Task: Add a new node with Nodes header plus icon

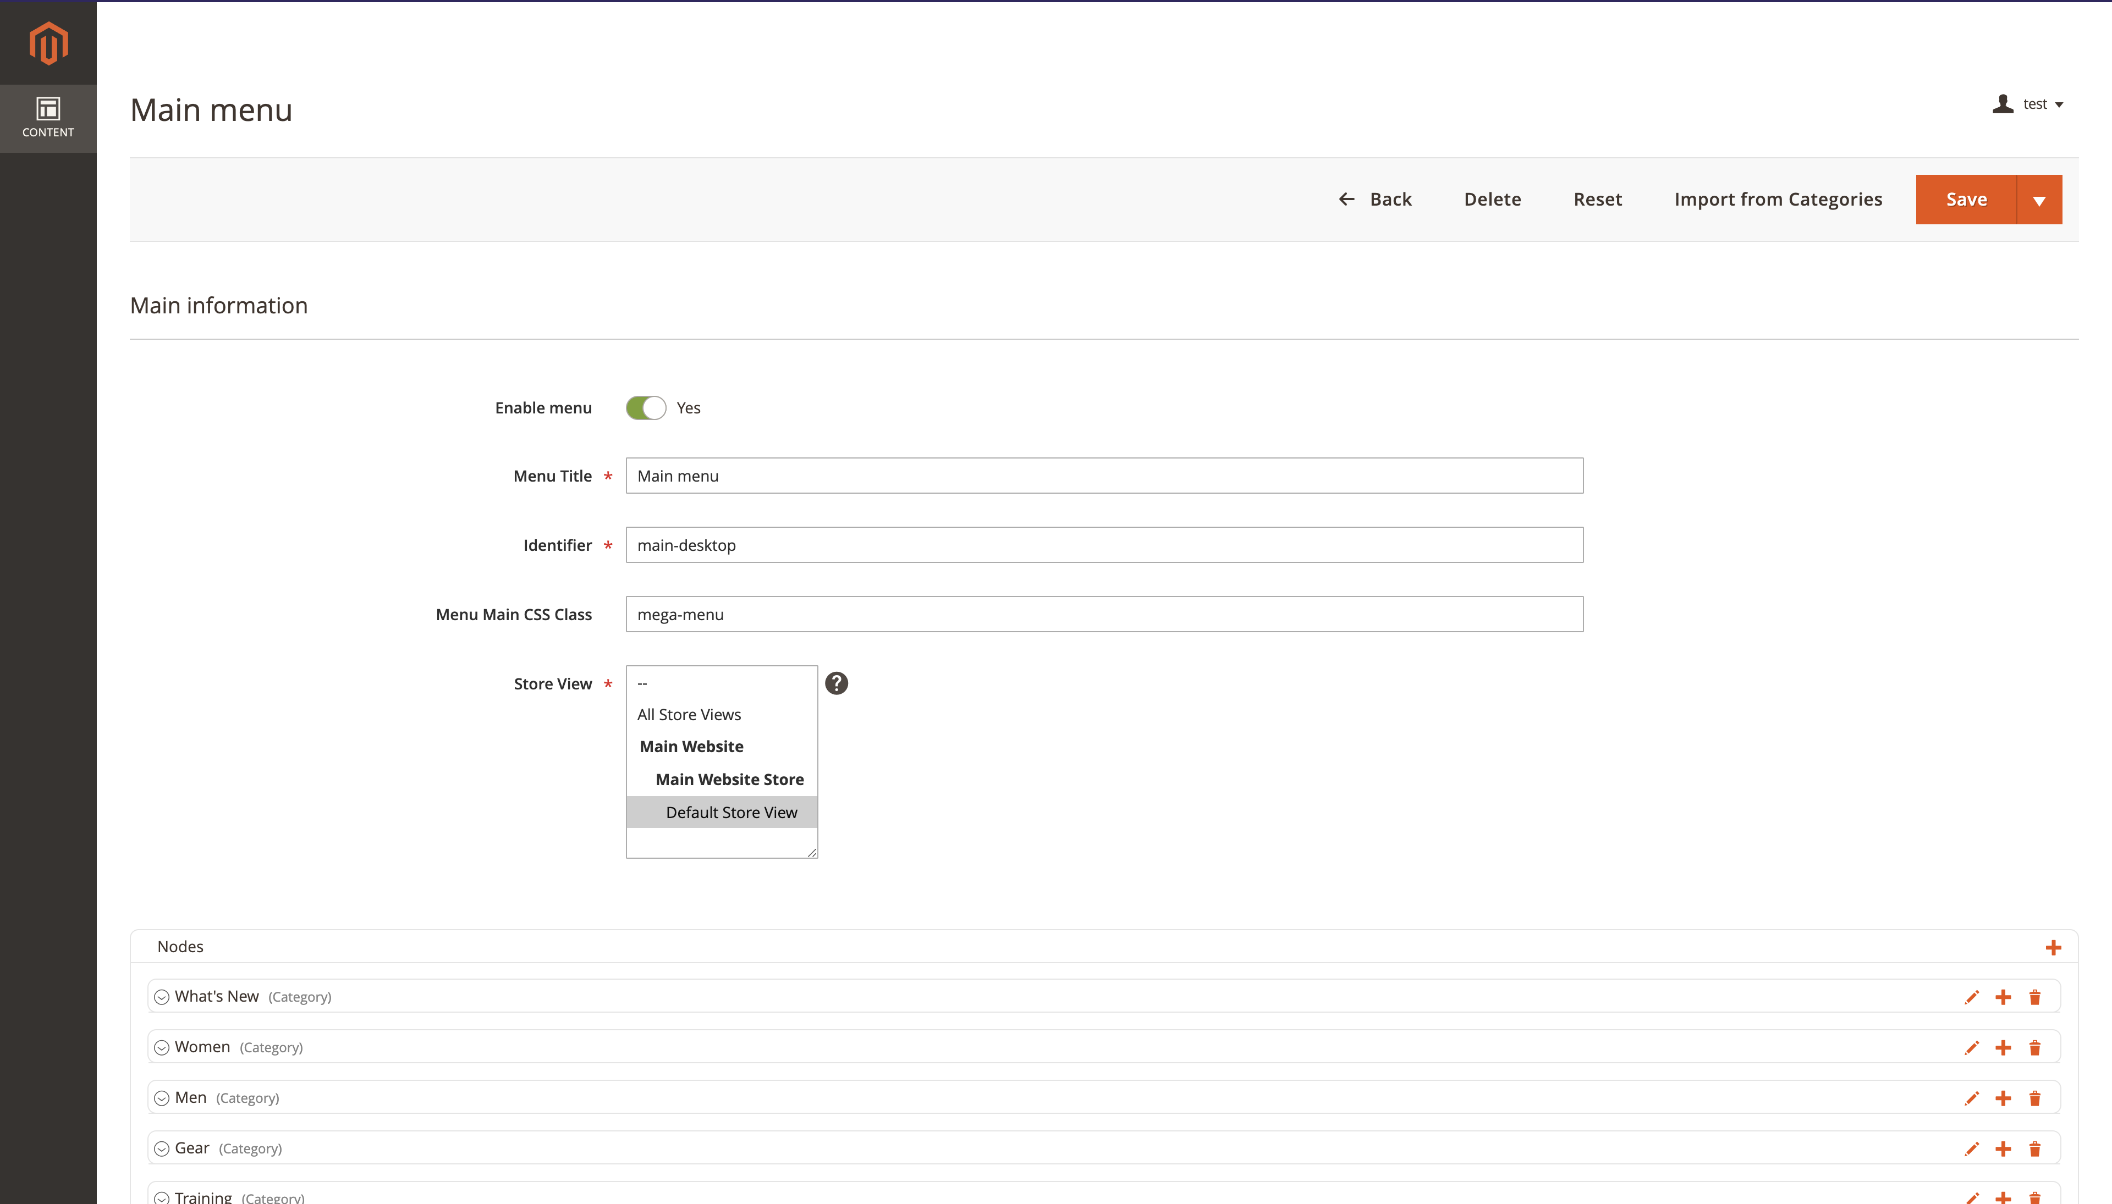Action: click(2054, 948)
